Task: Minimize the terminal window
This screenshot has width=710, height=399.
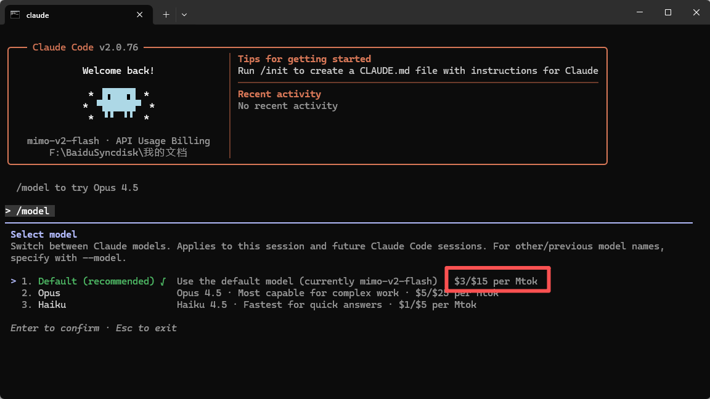Action: point(639,12)
